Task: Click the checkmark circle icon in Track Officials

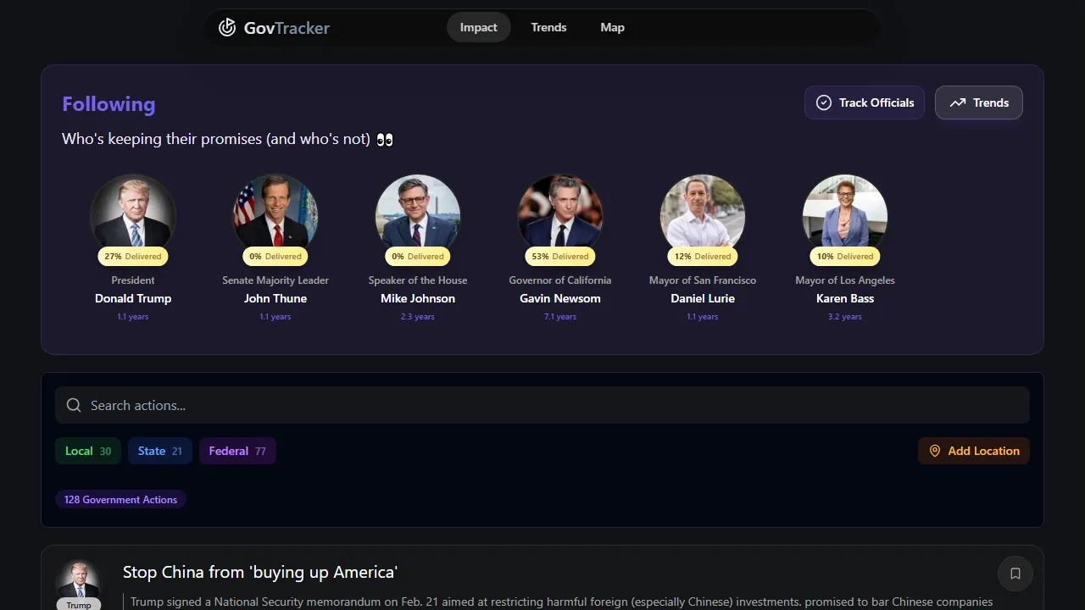Action: coord(823,102)
